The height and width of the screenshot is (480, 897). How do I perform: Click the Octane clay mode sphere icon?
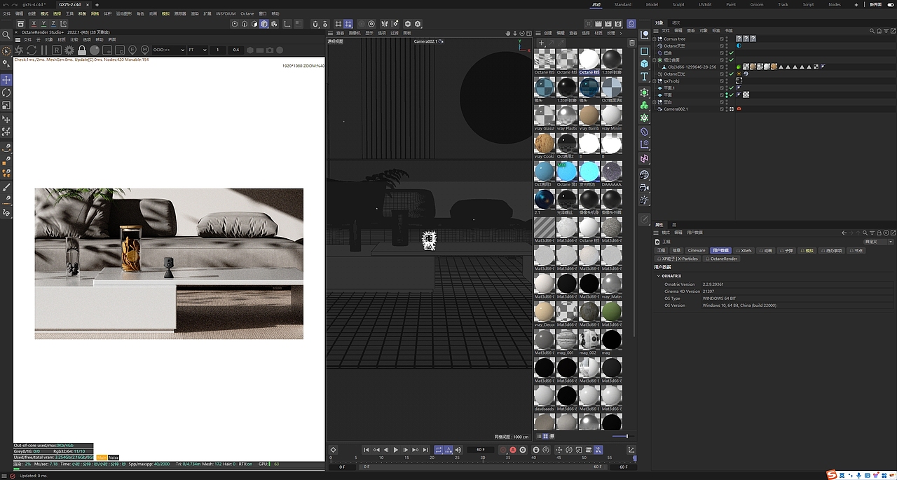[95, 50]
